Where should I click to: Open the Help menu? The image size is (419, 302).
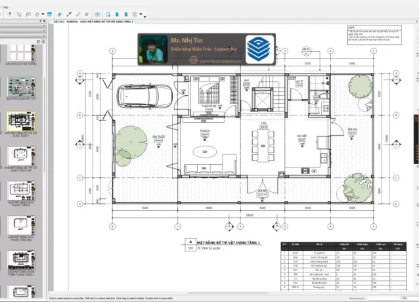pos(5,7)
